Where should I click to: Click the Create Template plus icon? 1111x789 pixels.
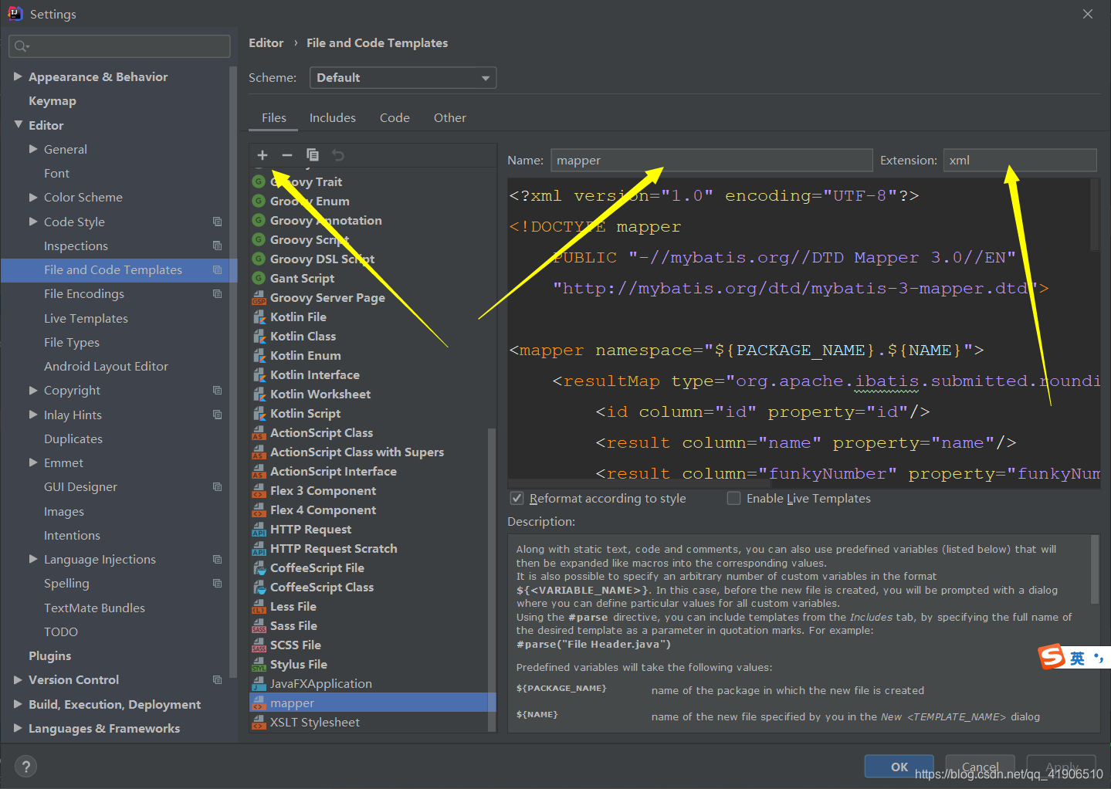tap(263, 155)
